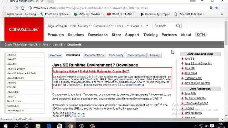The height and width of the screenshot is (128, 228).
Task: Expand the 'I am a...' dropdown
Action: [x=122, y=26]
